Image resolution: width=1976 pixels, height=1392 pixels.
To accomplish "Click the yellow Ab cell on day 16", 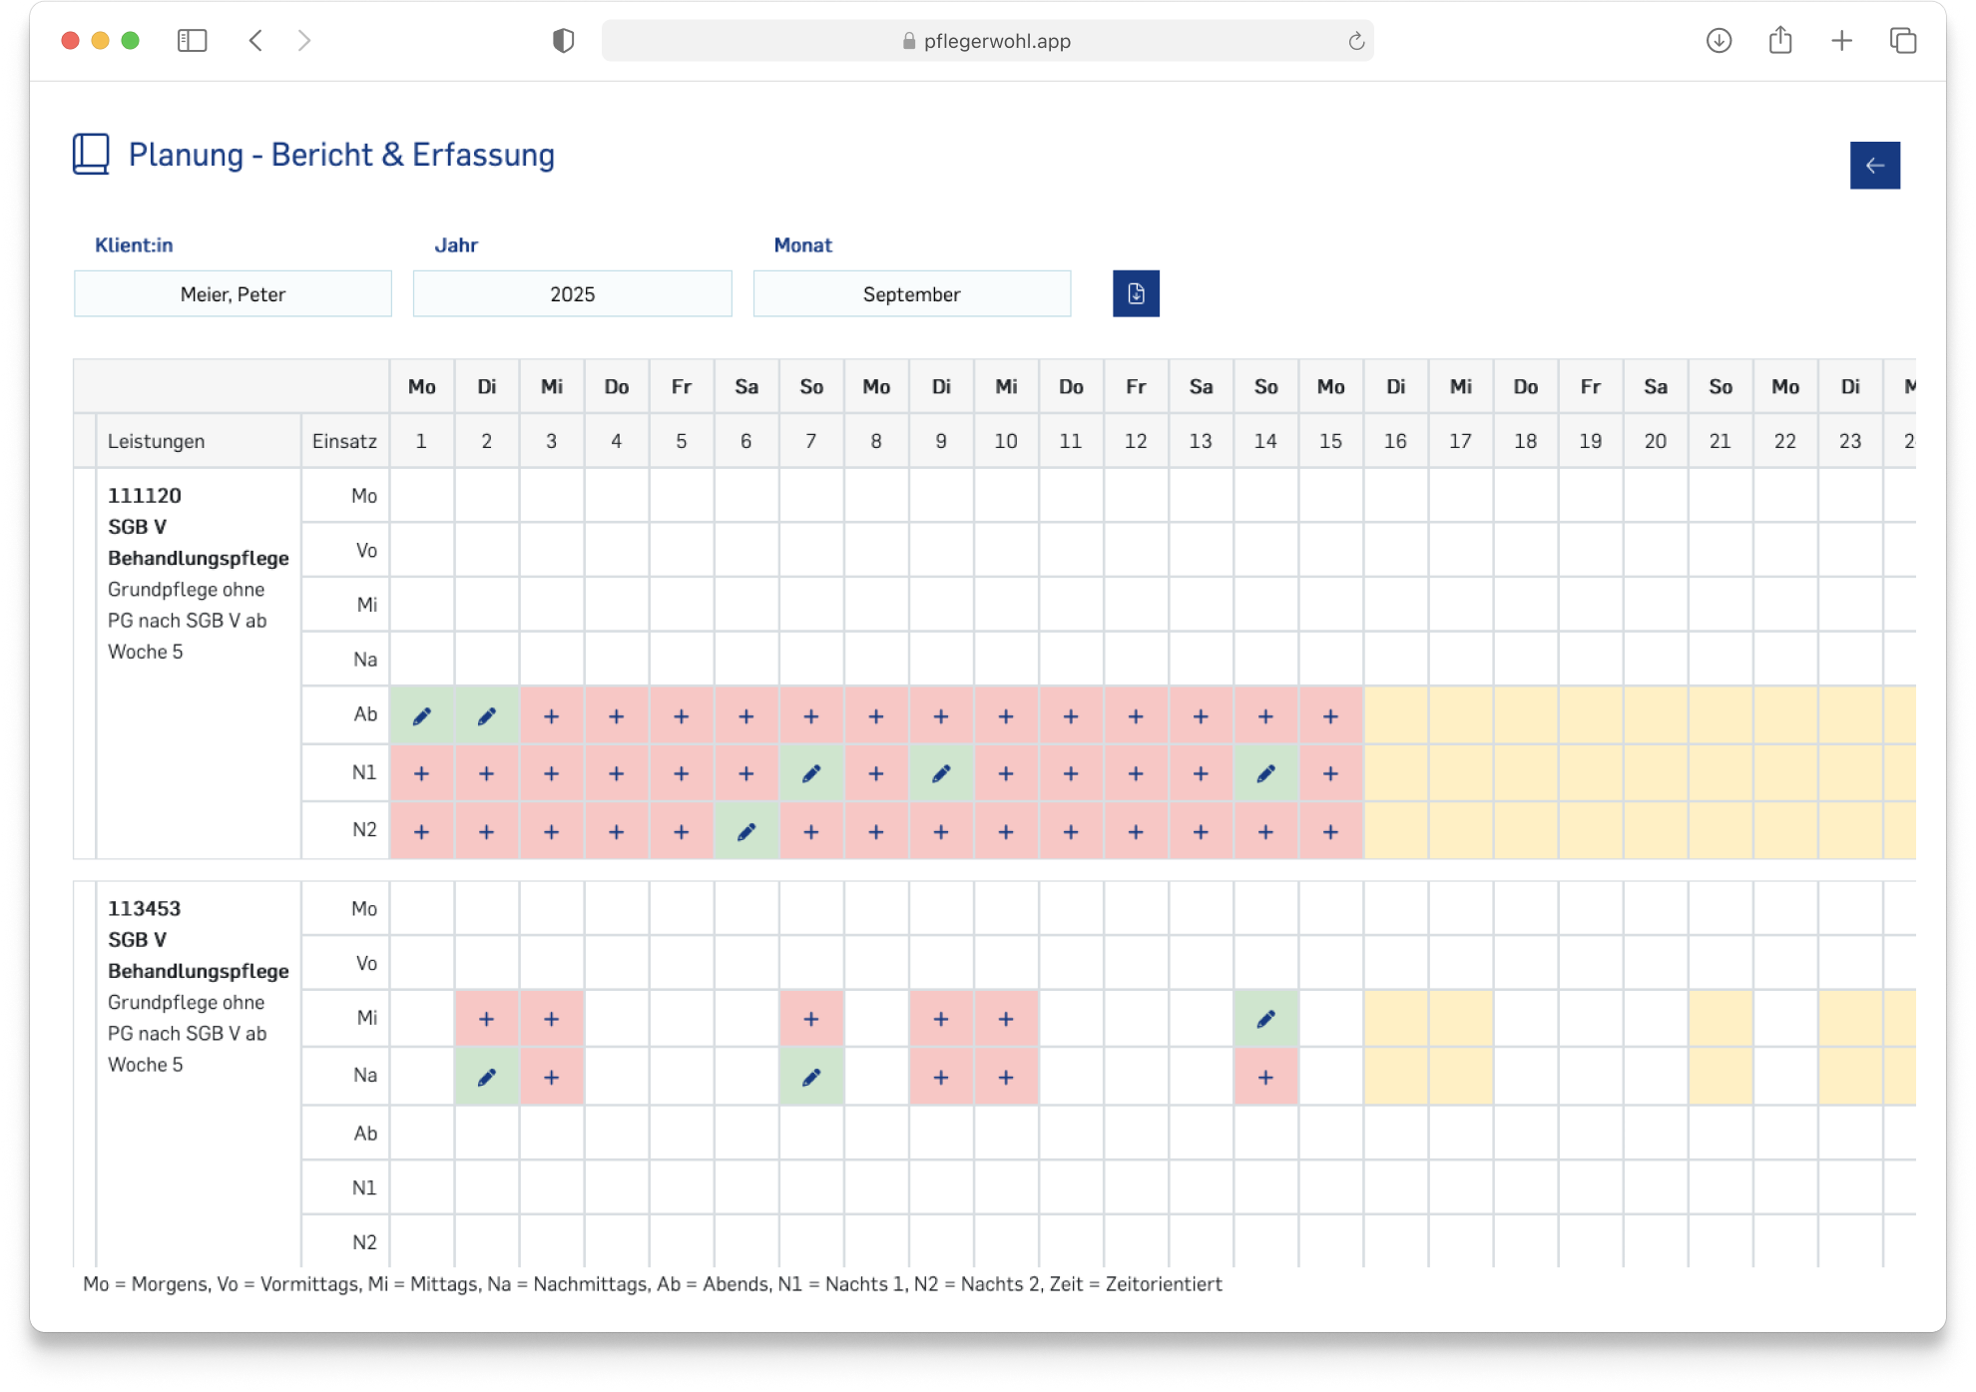I will 1395,715.
